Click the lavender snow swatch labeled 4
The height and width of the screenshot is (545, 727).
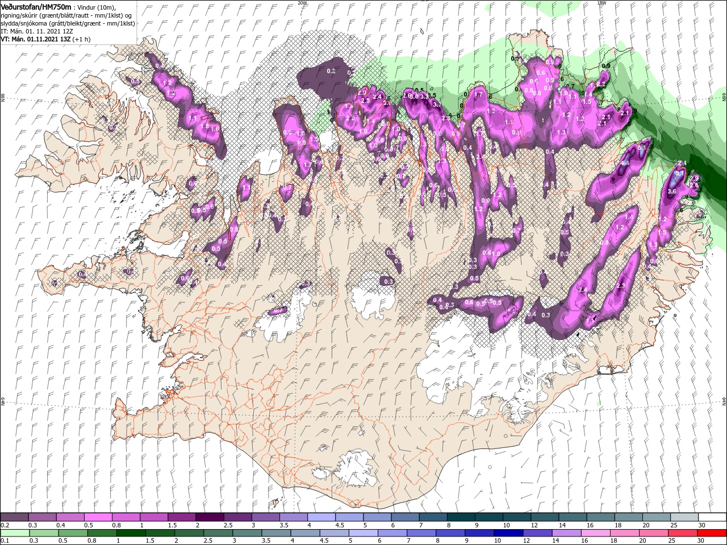pos(321,517)
